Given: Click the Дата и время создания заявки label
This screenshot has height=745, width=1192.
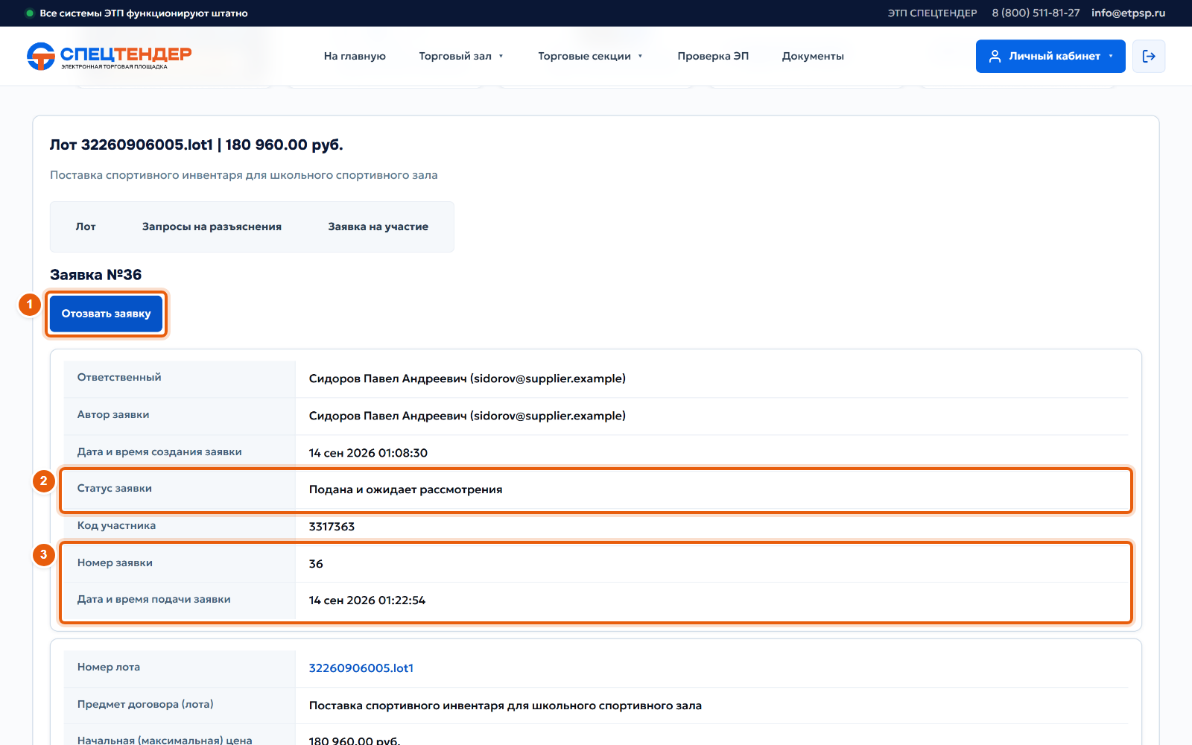Looking at the screenshot, I should pos(159,451).
